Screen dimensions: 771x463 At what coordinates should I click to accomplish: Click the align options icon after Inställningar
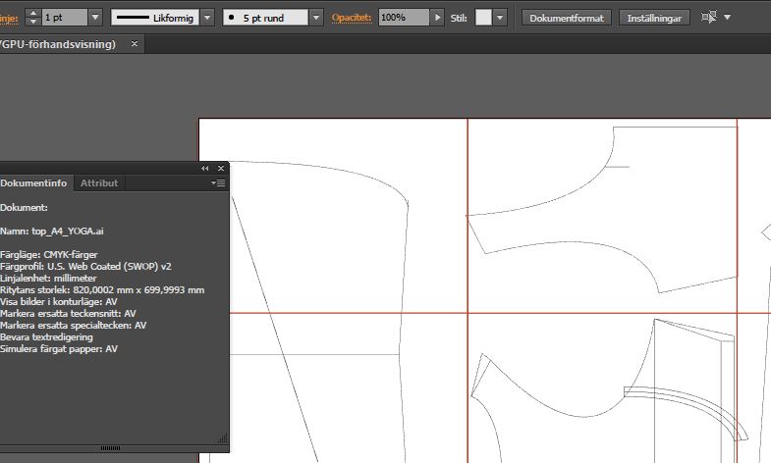click(x=709, y=18)
